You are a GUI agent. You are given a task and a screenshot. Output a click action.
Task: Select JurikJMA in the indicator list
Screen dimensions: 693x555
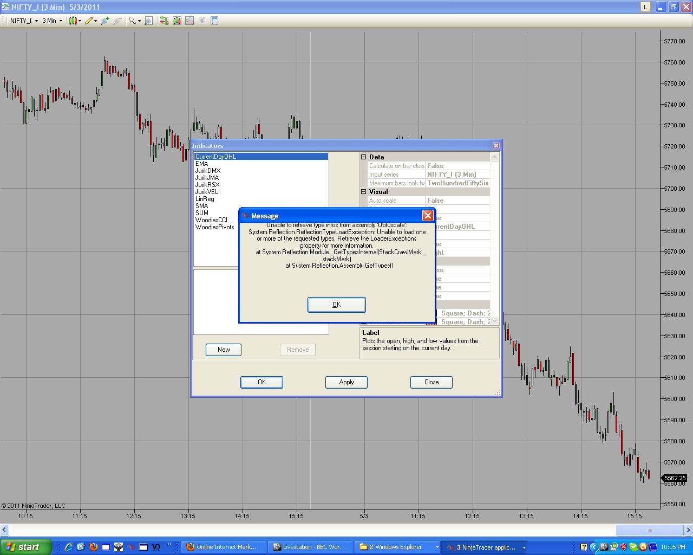tap(261, 178)
